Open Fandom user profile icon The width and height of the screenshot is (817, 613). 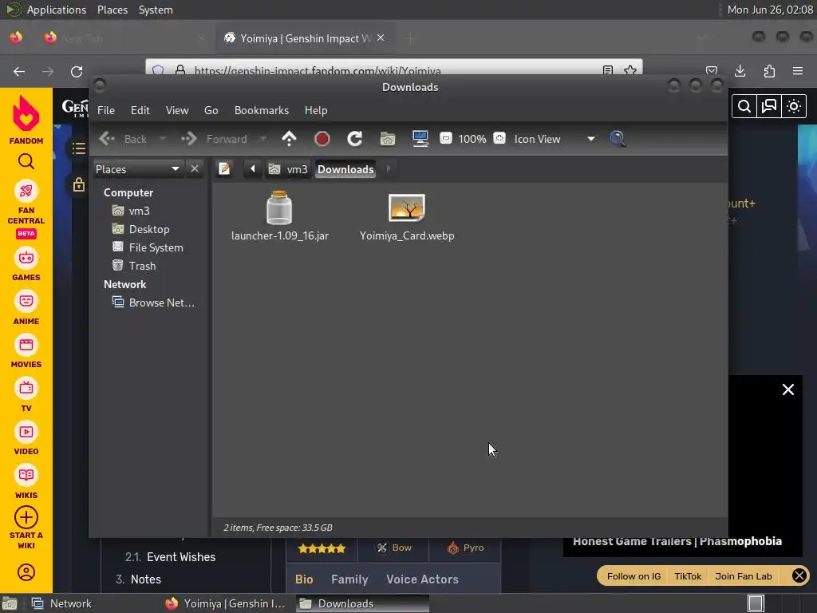(26, 572)
